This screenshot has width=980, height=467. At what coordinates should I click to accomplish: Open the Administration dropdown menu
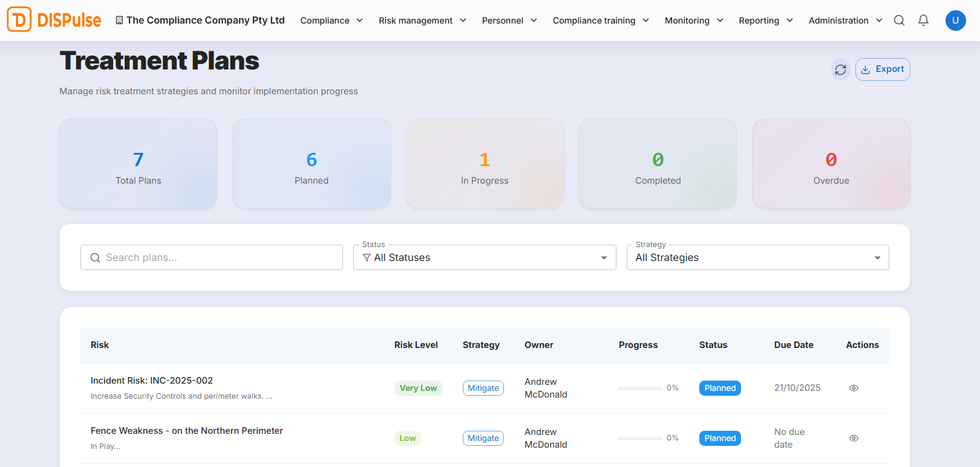pos(845,21)
